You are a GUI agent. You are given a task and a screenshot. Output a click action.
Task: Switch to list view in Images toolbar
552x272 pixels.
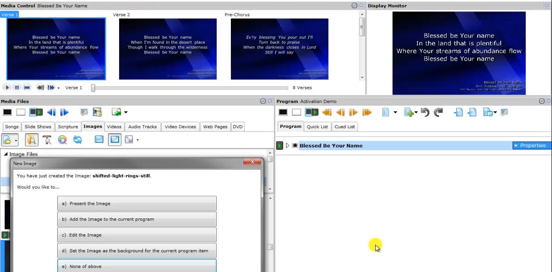pyautogui.click(x=99, y=140)
